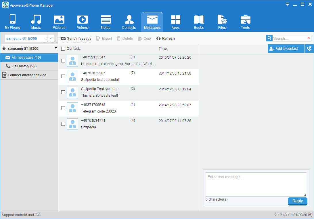Image resolution: width=314 pixels, height=219 pixels.
Task: Select All messages (15) in sidebar
Action: [x=29, y=58]
